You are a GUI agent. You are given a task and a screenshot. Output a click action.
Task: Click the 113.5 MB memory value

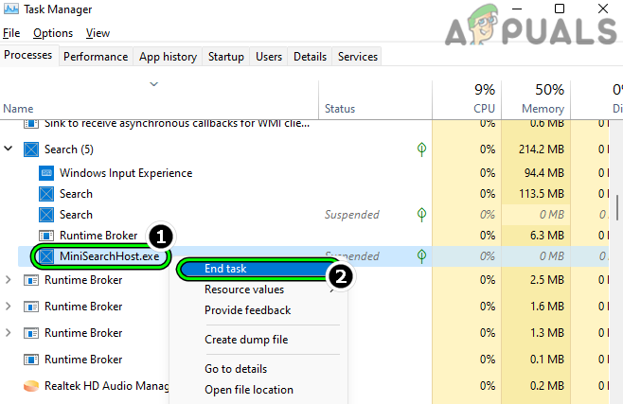pyautogui.click(x=542, y=194)
